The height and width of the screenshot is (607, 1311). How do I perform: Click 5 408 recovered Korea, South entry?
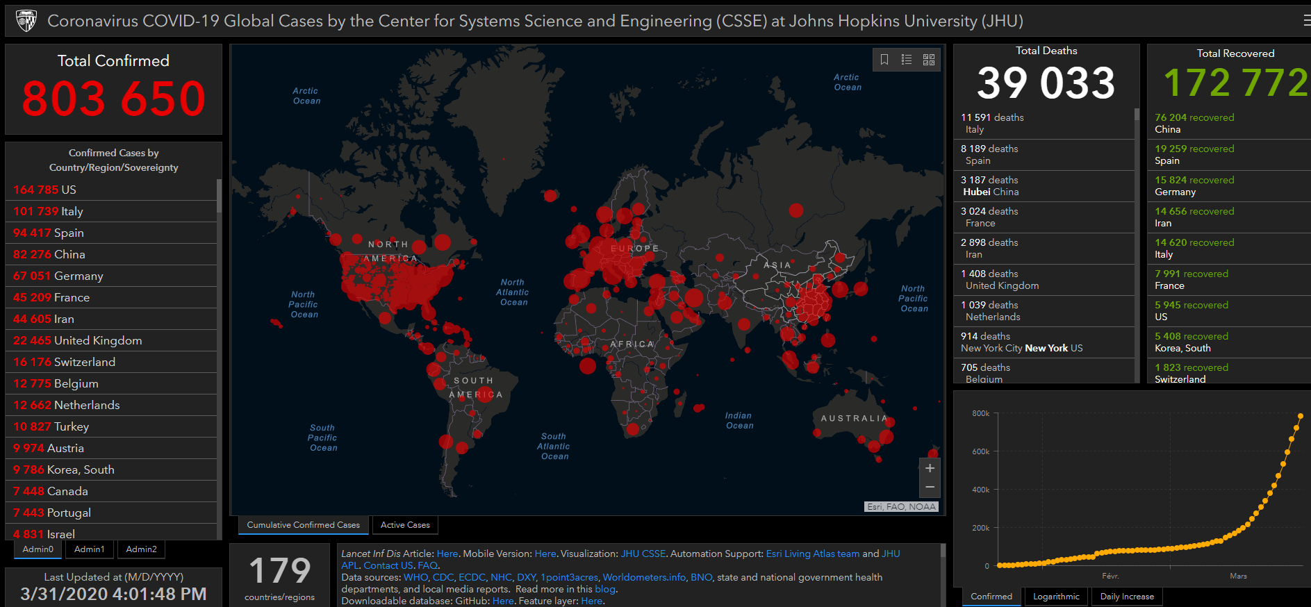[x=1230, y=342]
